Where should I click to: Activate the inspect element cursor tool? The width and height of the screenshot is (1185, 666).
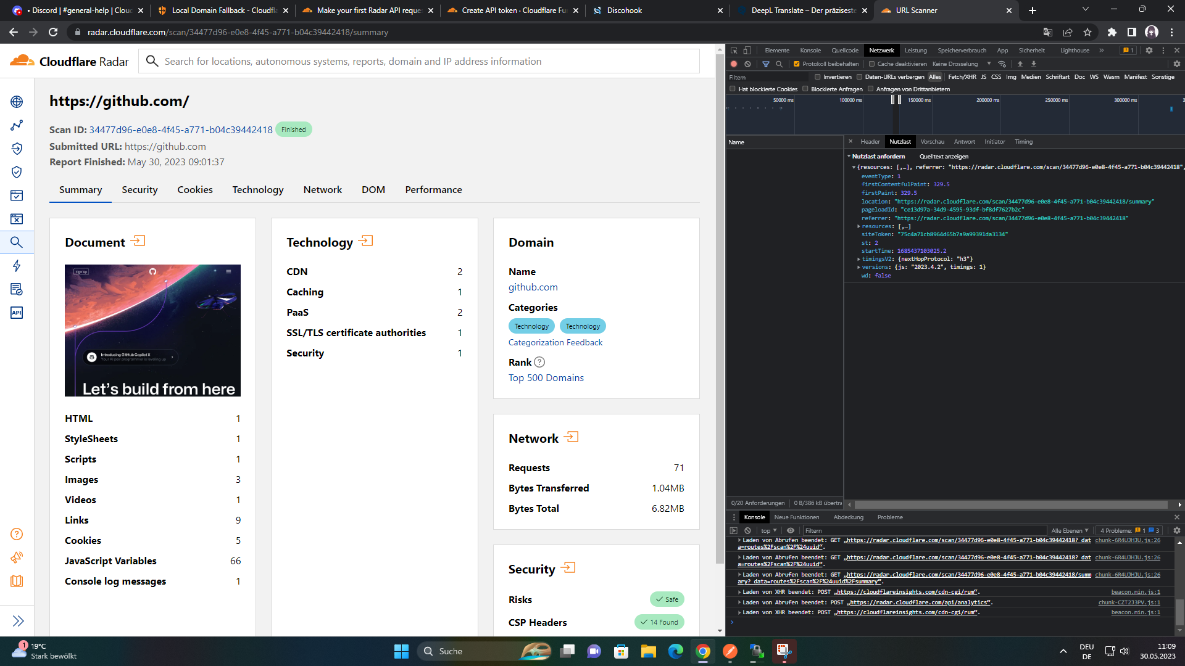click(734, 51)
